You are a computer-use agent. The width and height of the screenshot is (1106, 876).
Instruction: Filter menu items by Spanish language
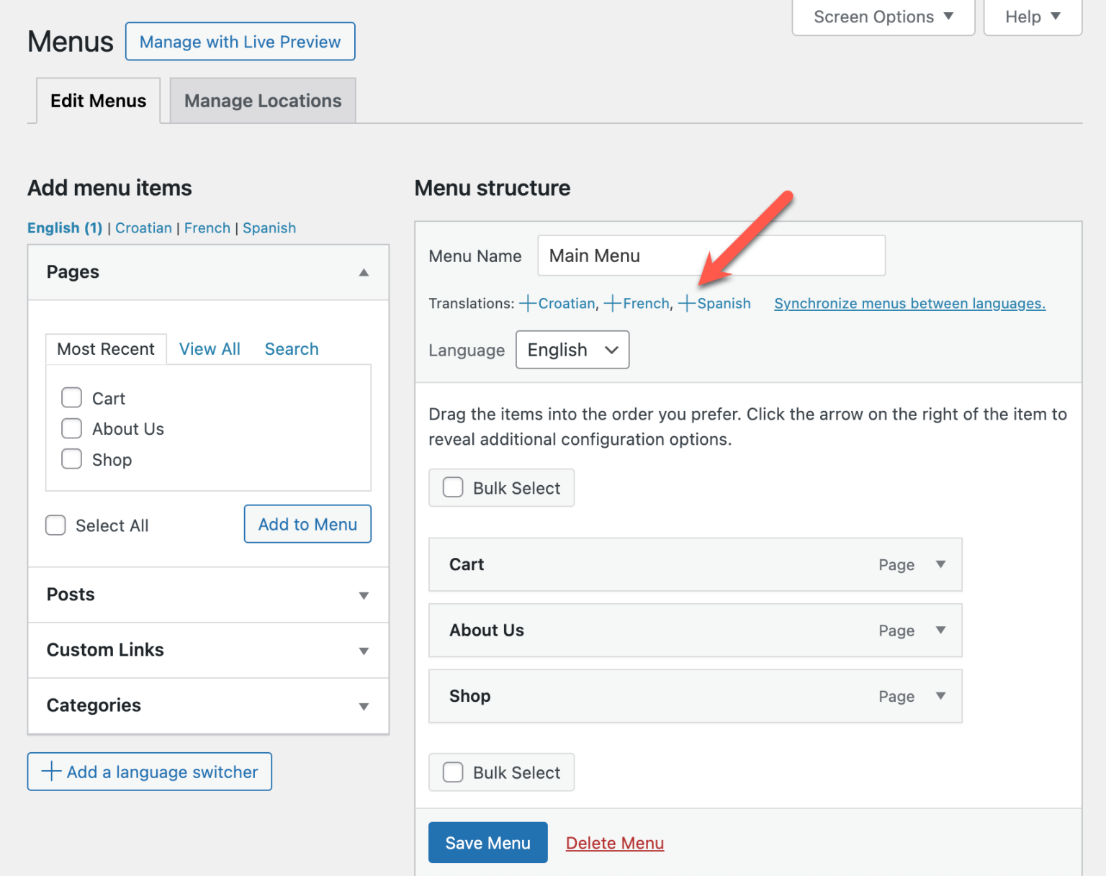point(269,227)
